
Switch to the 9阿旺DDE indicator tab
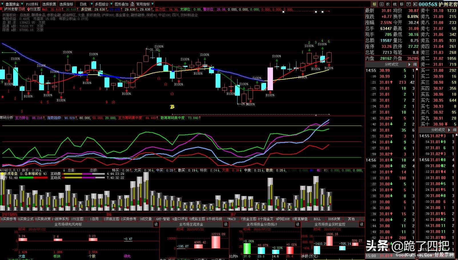[283, 219]
